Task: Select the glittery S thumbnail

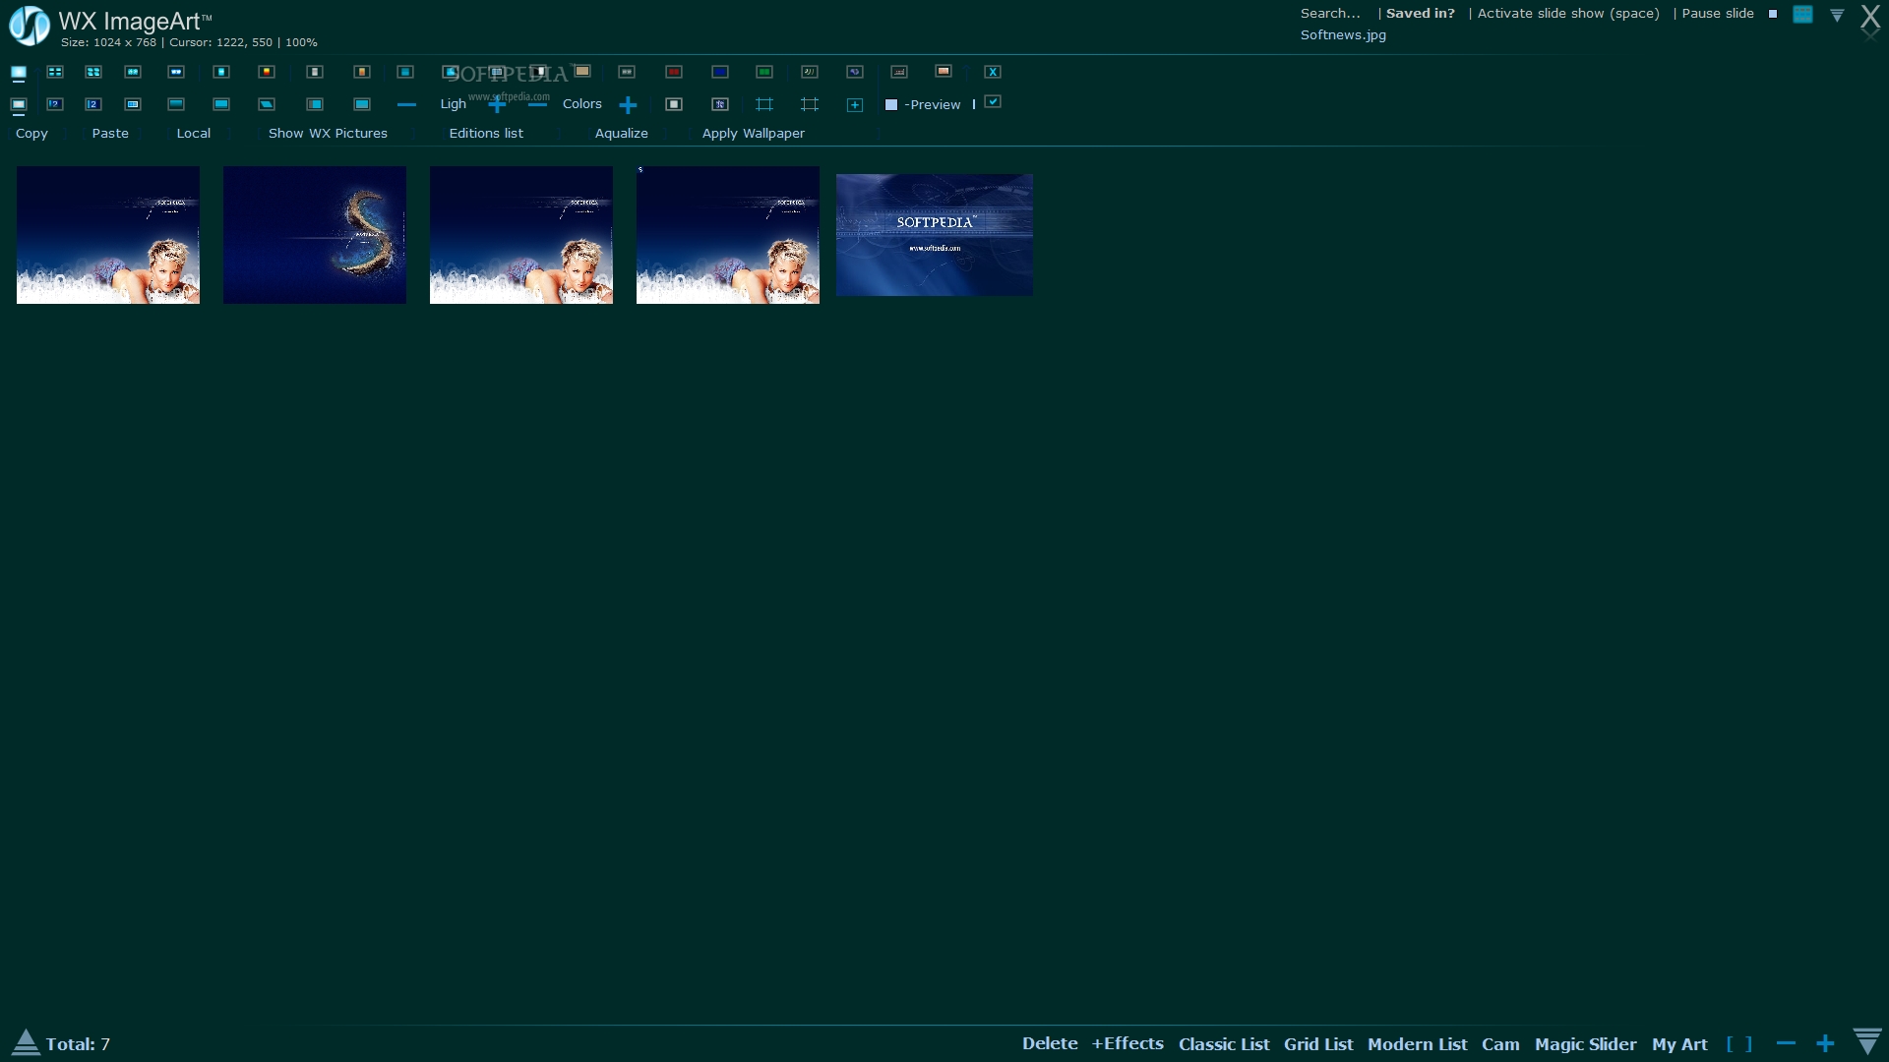Action: (x=315, y=235)
